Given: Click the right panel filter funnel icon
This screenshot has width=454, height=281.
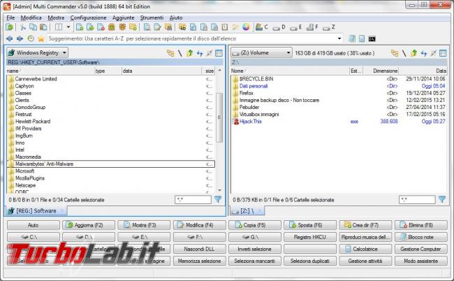Looking at the screenshot, I should click(442, 199).
